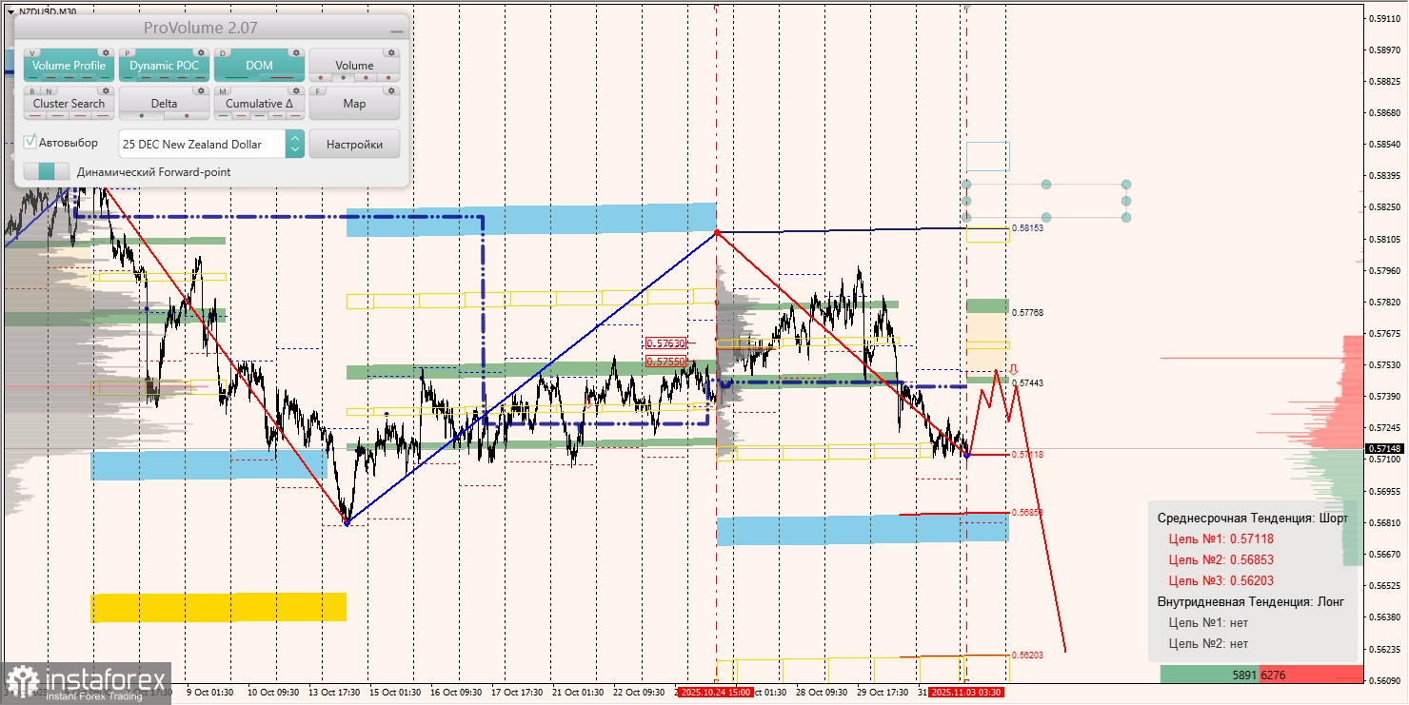Viewport: 1409px width, 705px height.
Task: Switch to the Cluster Search module
Action: [69, 104]
